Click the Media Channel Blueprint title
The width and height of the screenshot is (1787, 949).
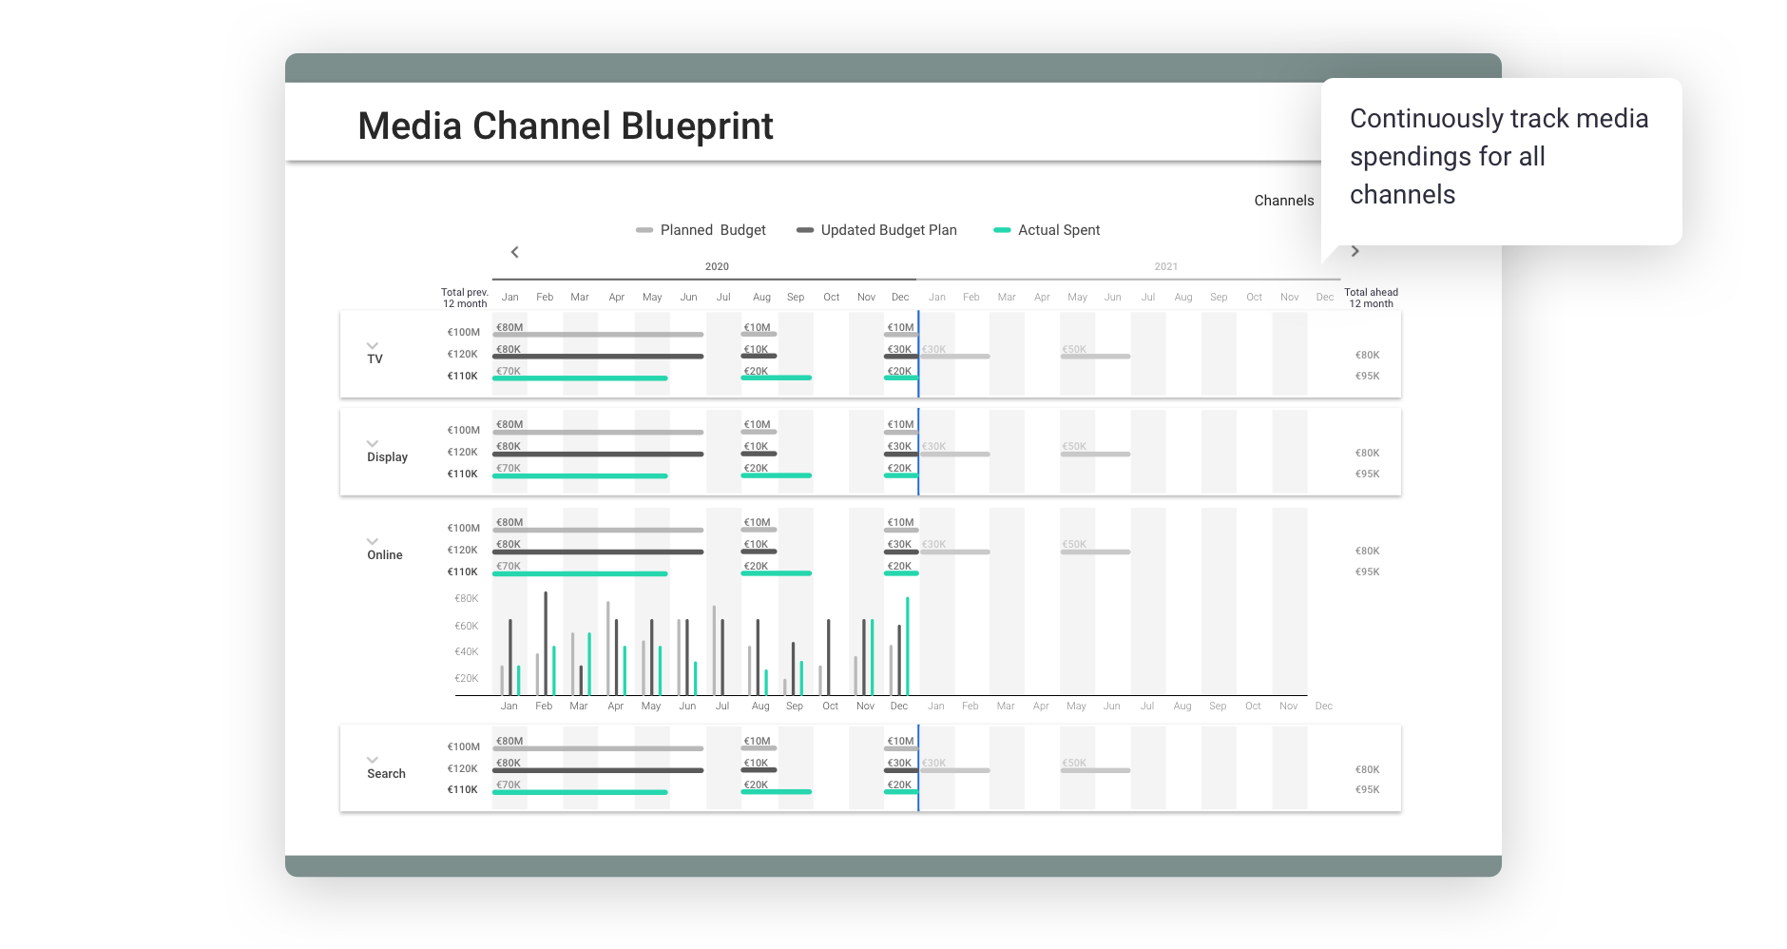tap(566, 126)
